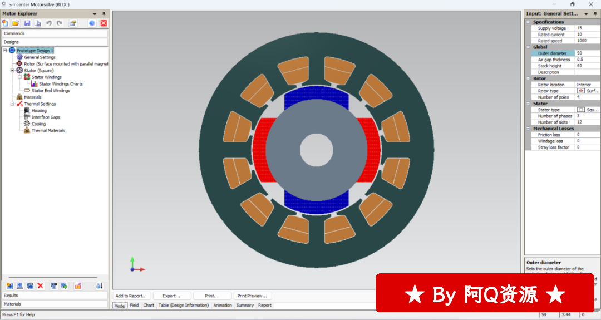Click the Rotor type magnet icon

point(581,91)
